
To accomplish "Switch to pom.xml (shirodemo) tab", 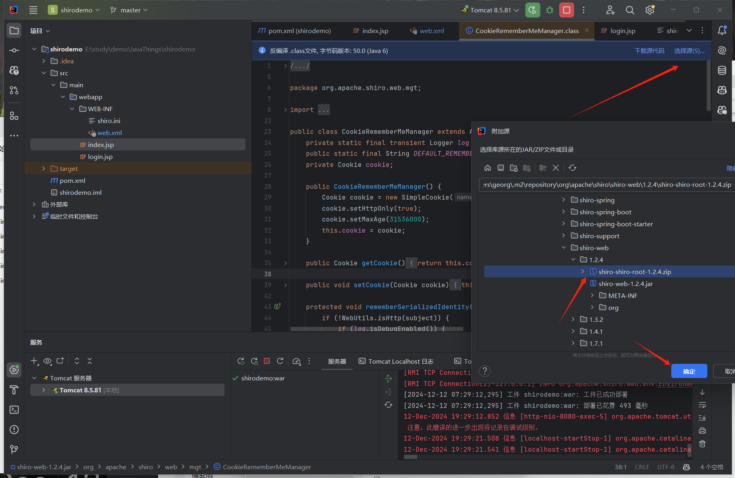I will [x=295, y=31].
